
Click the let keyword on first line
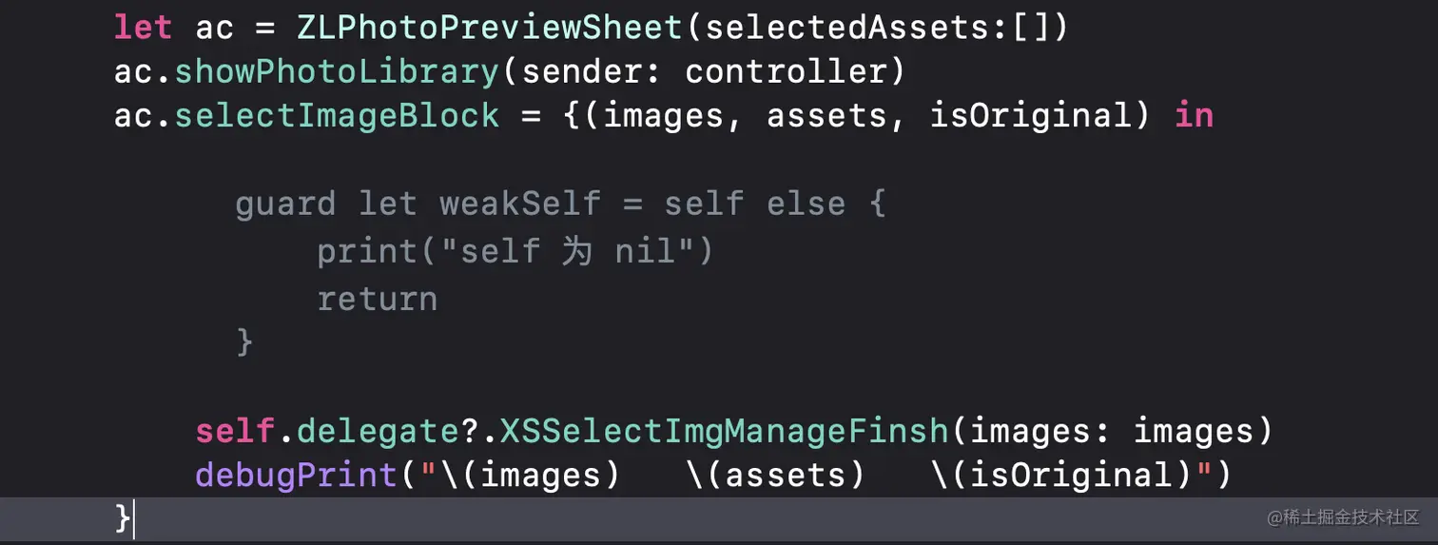click(144, 27)
